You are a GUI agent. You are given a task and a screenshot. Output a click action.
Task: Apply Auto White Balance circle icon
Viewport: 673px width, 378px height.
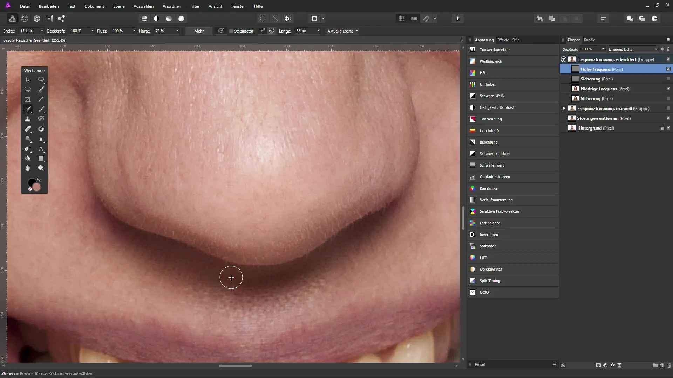[181, 19]
